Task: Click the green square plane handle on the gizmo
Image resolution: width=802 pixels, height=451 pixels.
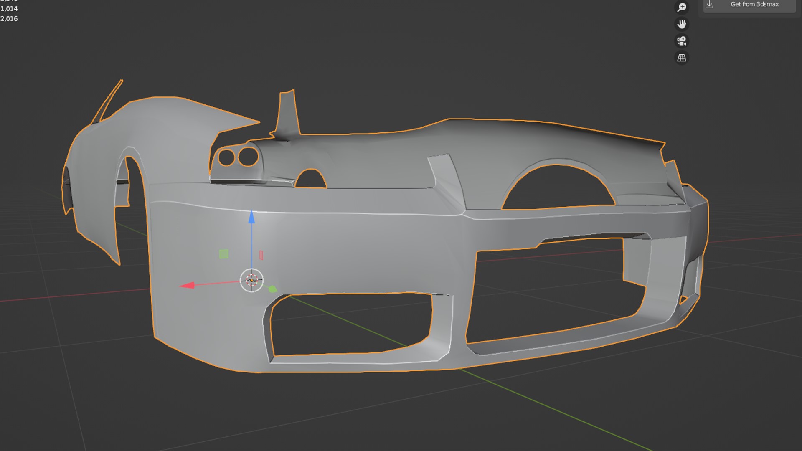Action: click(224, 254)
